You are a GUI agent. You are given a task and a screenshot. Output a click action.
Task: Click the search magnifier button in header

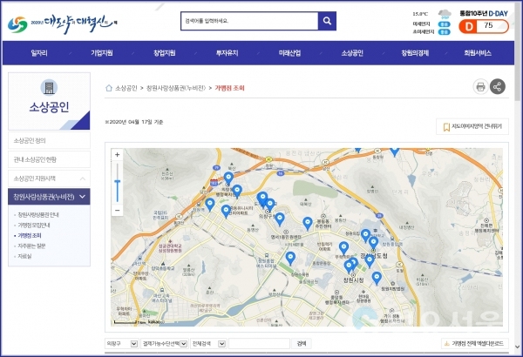point(327,21)
